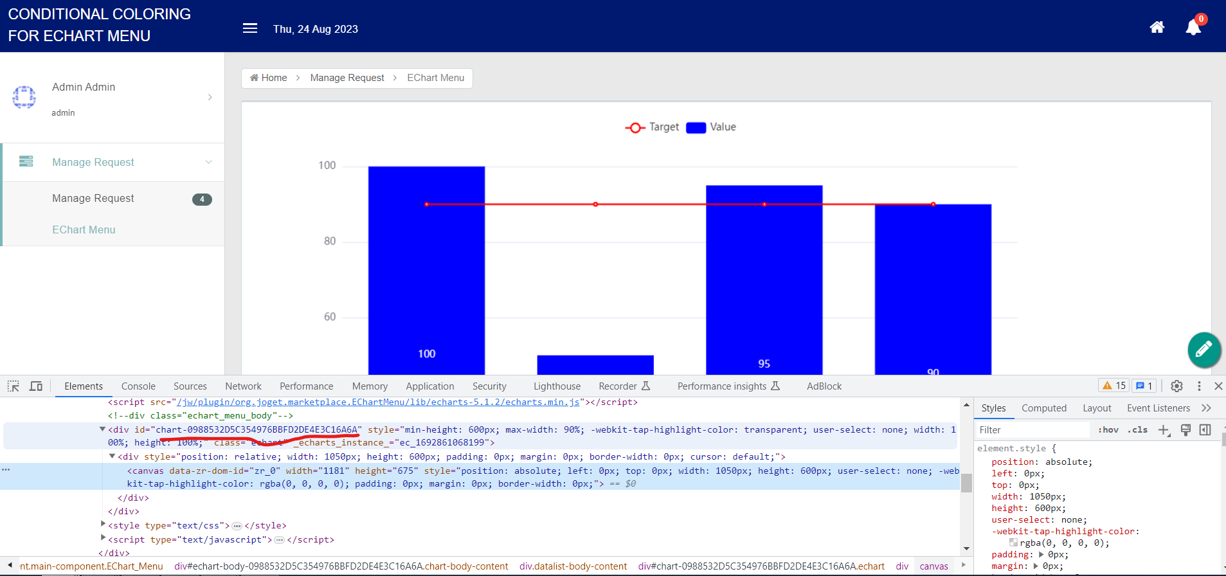1226x576 pixels.
Task: Select the canvas breadcrumb in DevTools
Action: (x=933, y=566)
